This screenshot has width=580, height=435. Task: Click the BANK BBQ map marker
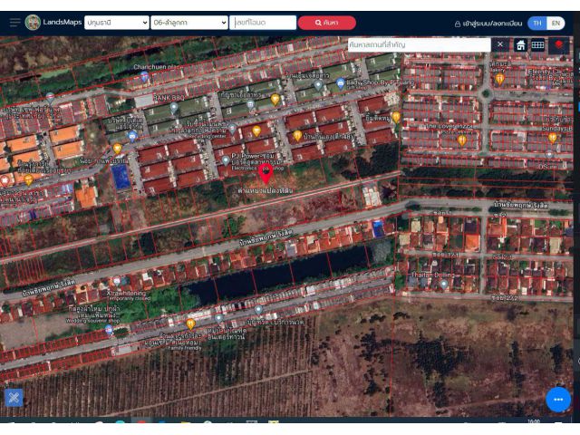174,108
